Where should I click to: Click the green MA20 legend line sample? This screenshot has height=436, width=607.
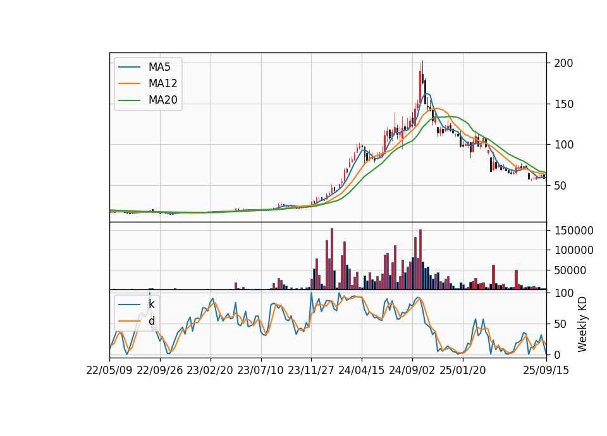[129, 100]
